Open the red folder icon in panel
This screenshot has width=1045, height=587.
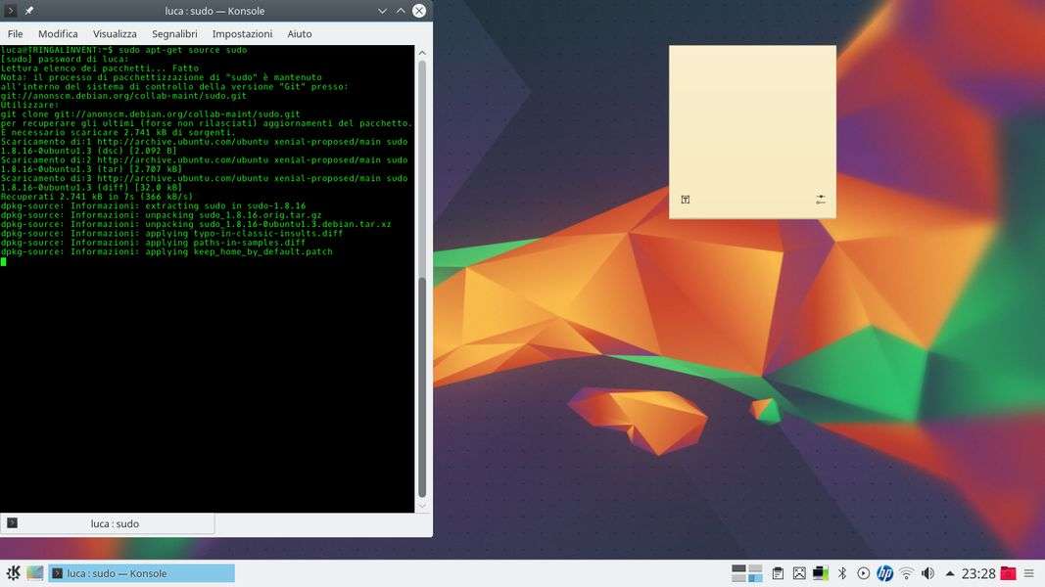tap(1008, 573)
